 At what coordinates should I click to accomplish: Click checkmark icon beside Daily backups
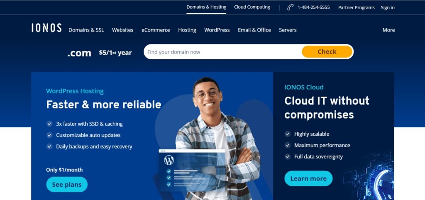(49, 146)
